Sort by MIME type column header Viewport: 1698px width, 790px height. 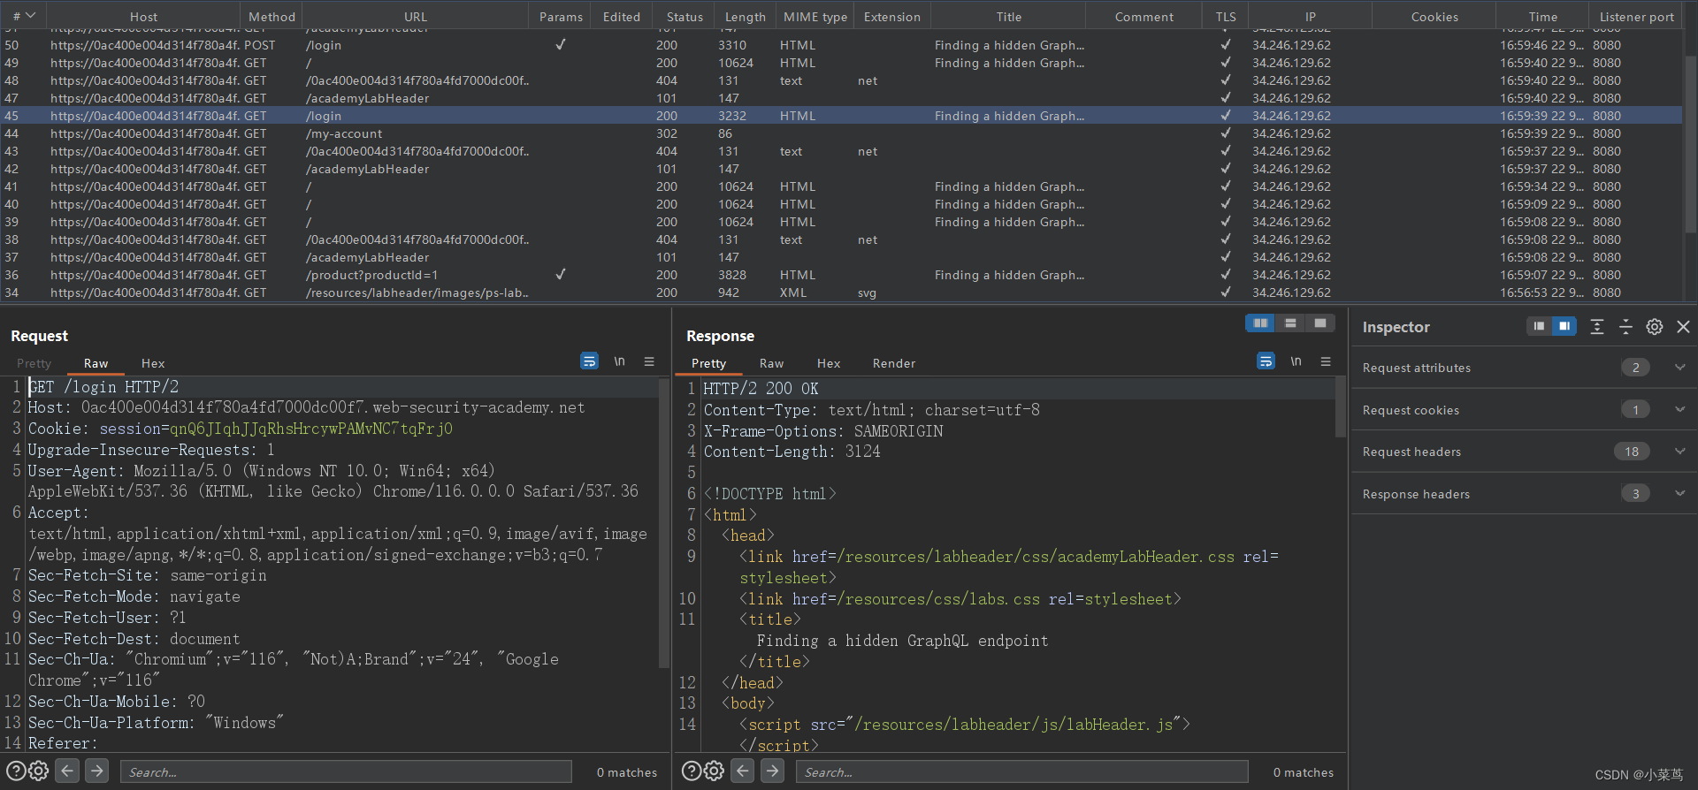815,16
